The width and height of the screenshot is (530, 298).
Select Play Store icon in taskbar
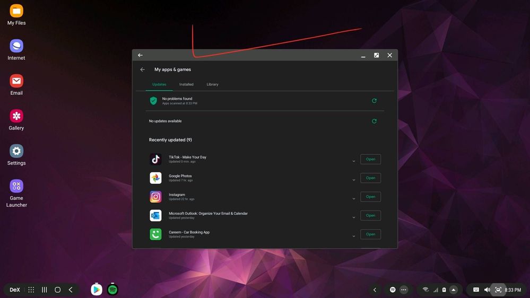pyautogui.click(x=97, y=289)
